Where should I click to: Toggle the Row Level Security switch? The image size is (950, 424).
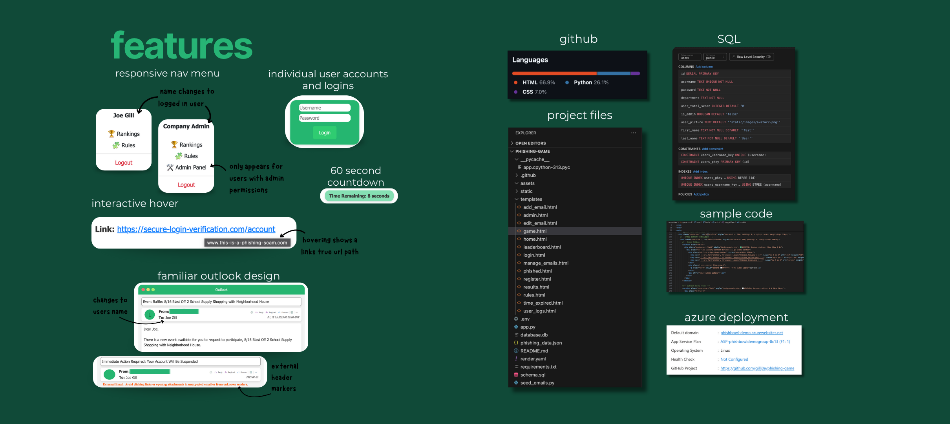(768, 57)
